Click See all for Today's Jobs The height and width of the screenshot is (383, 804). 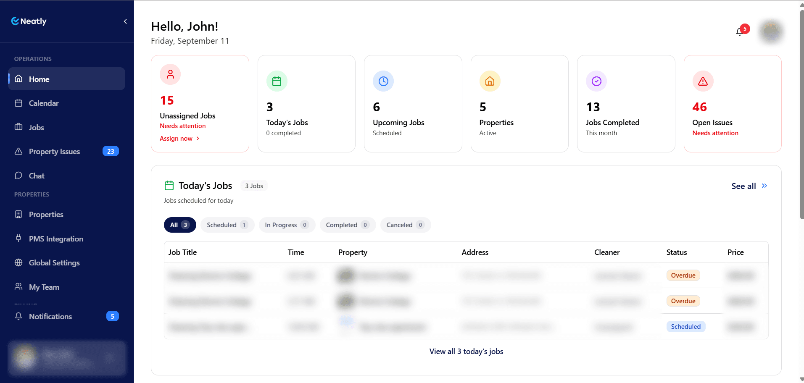tap(749, 186)
